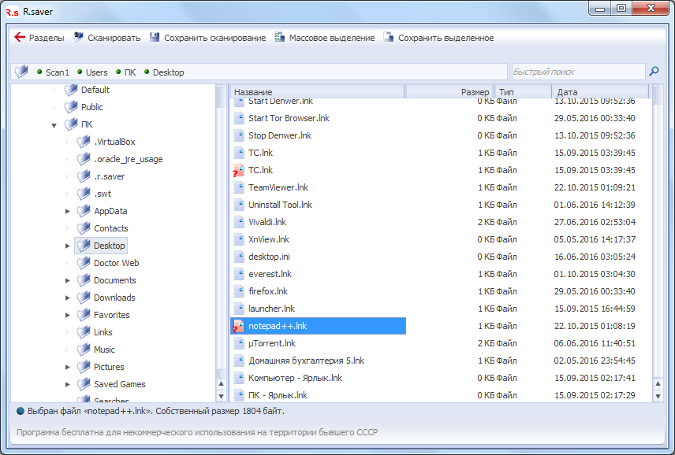Click the Массовое выделение toolbar icon
This screenshot has height=455, width=675.
point(280,38)
